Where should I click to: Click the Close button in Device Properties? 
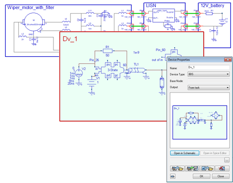(x=220, y=176)
